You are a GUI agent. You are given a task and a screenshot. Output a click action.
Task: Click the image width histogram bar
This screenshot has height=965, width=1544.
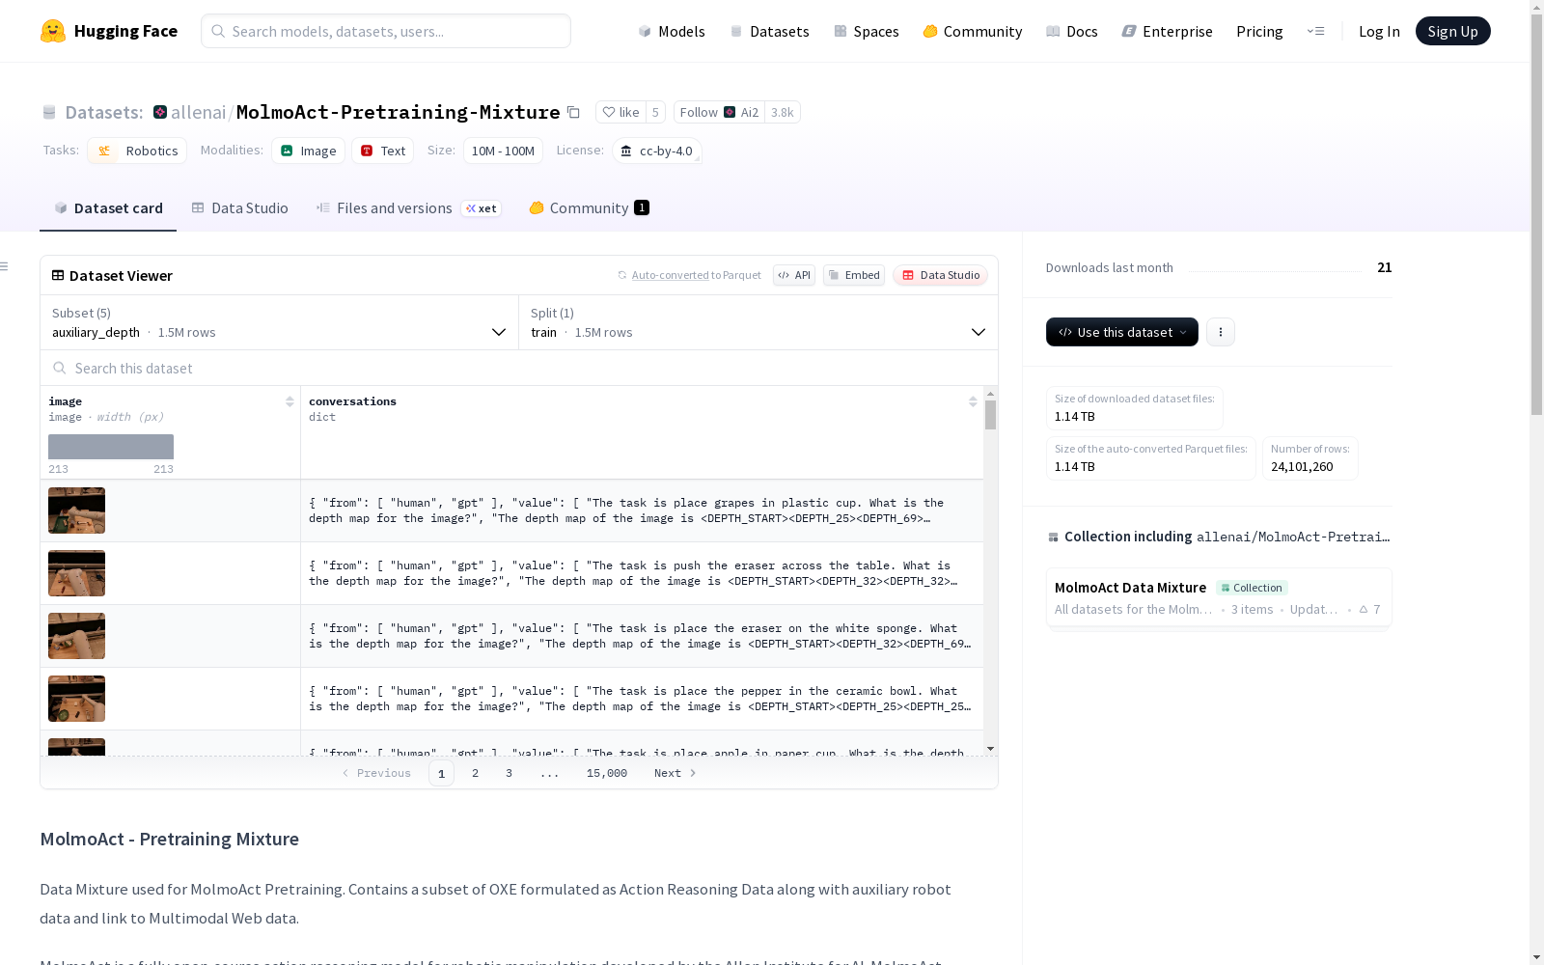[x=111, y=447]
